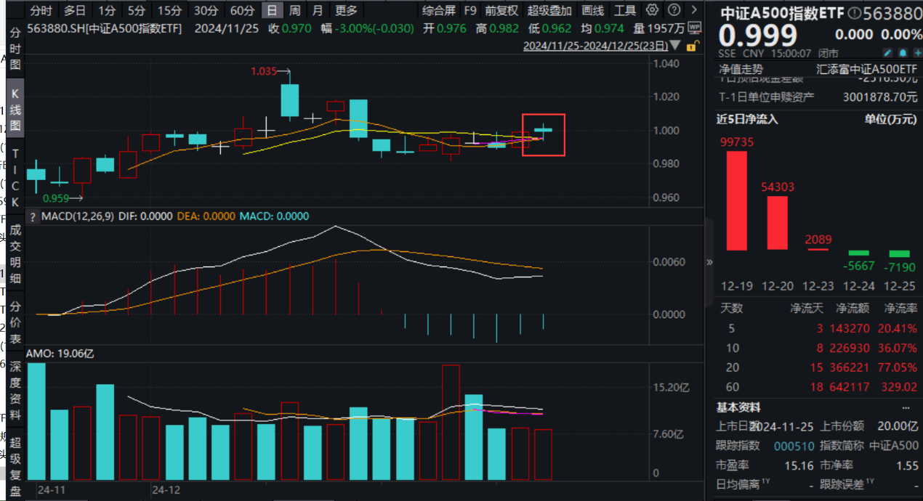Expand 更多 period options

346,10
